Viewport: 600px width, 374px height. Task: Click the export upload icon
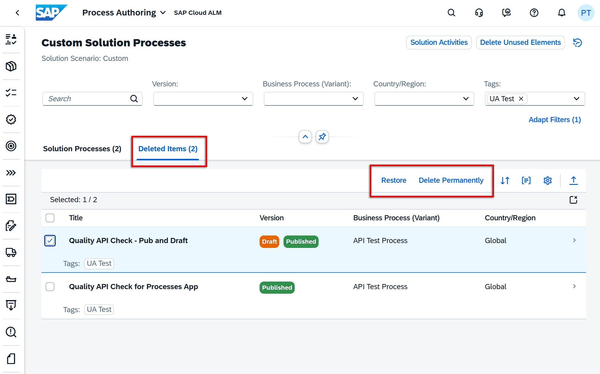pyautogui.click(x=573, y=181)
